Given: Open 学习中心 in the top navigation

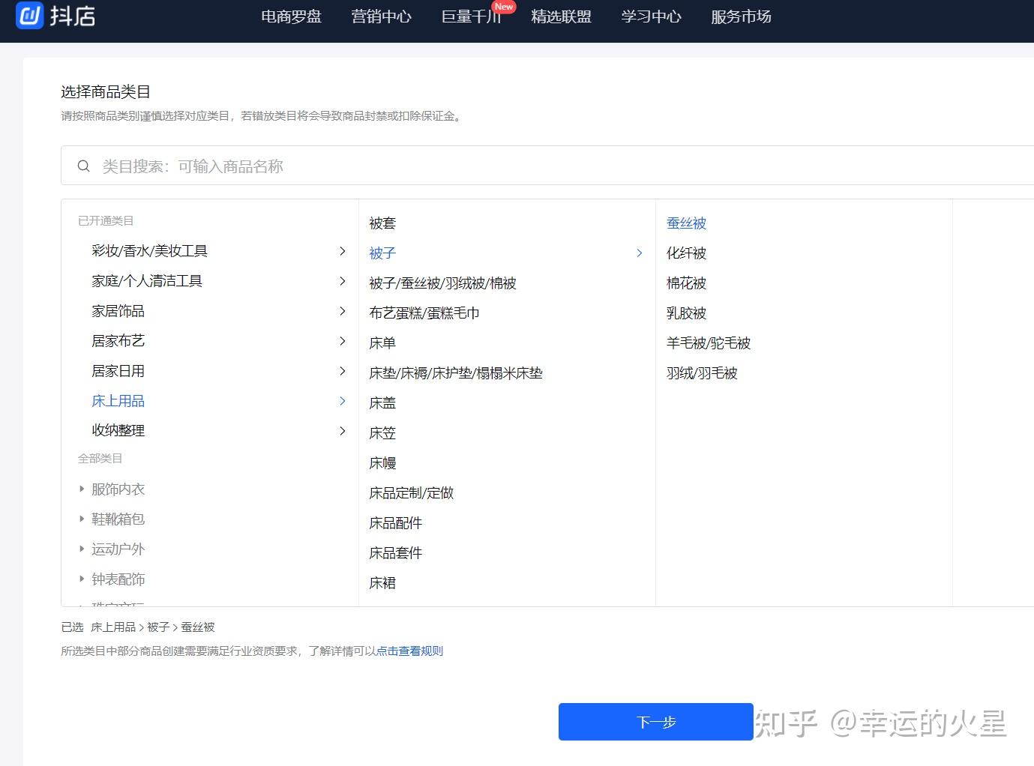Looking at the screenshot, I should point(651,16).
